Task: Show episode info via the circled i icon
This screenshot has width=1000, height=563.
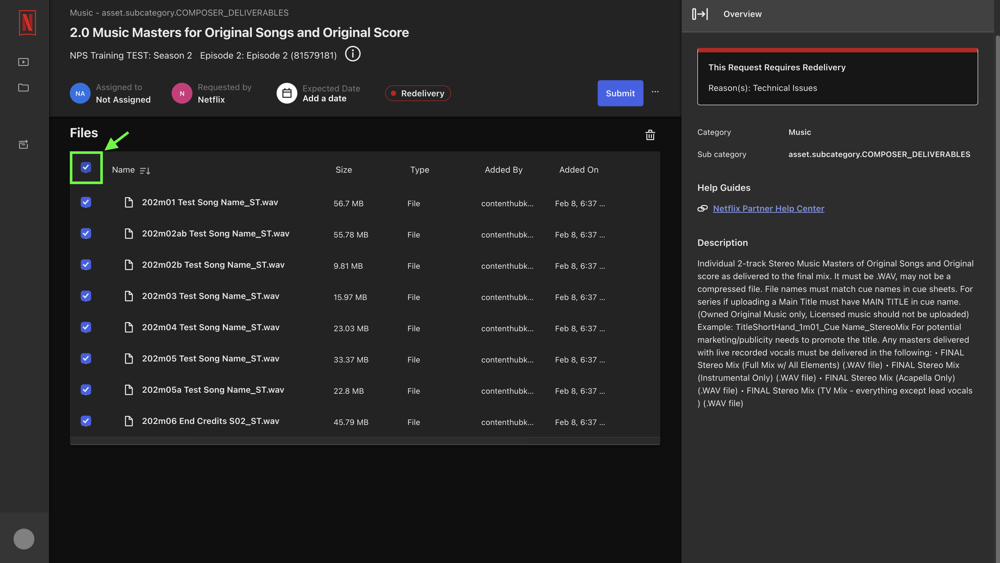Action: (x=353, y=54)
